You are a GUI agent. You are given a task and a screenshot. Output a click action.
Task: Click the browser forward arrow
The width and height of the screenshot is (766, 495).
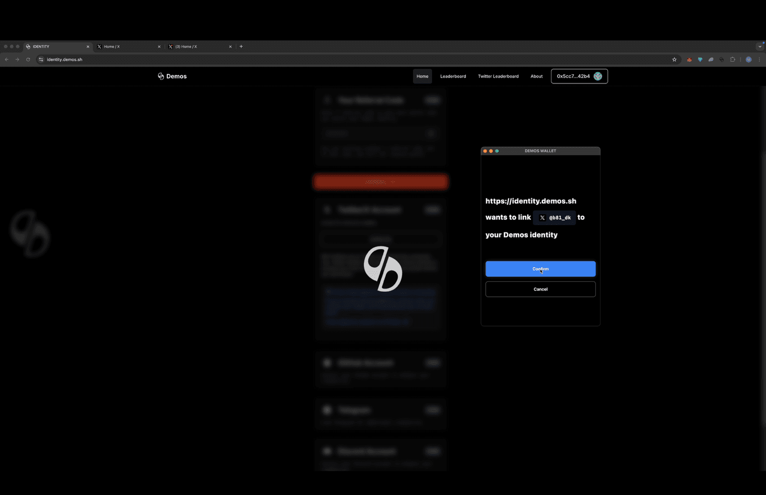(x=17, y=59)
